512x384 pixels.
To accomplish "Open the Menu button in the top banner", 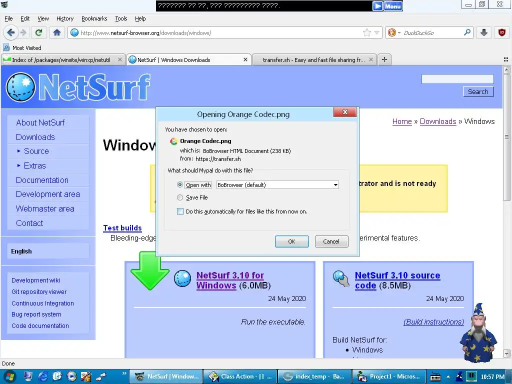I will pos(393,6).
